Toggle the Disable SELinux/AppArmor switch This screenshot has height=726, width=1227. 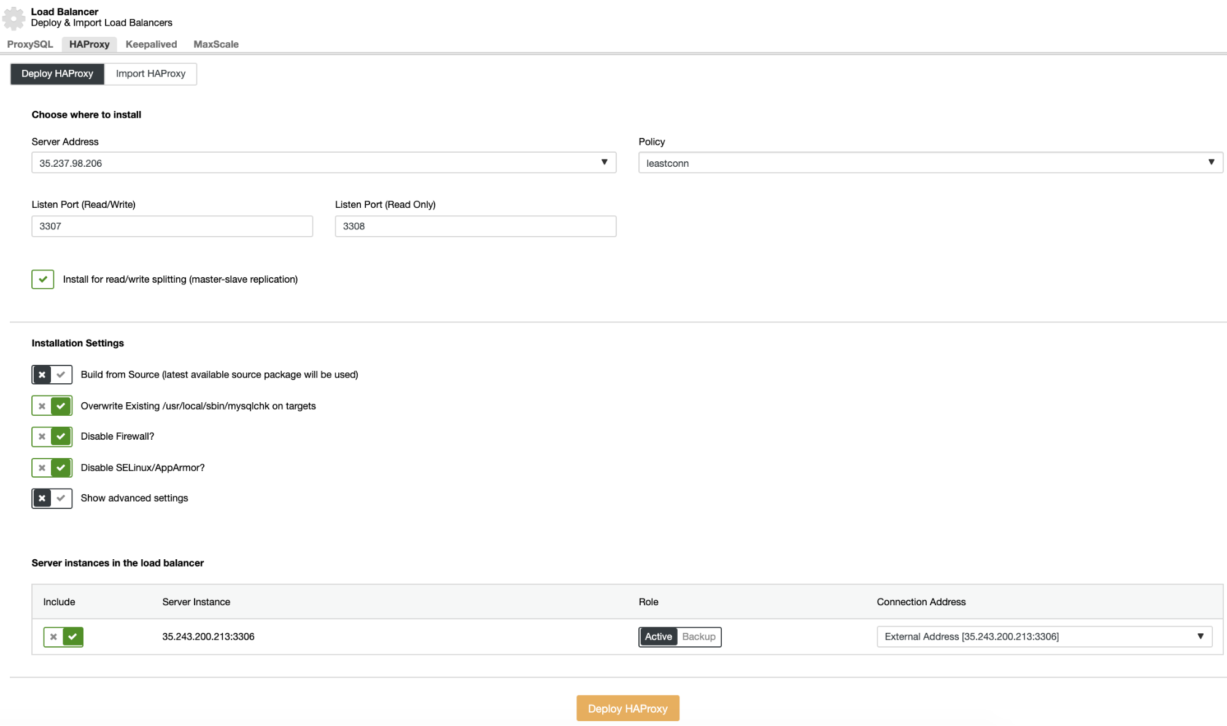pyautogui.click(x=52, y=468)
